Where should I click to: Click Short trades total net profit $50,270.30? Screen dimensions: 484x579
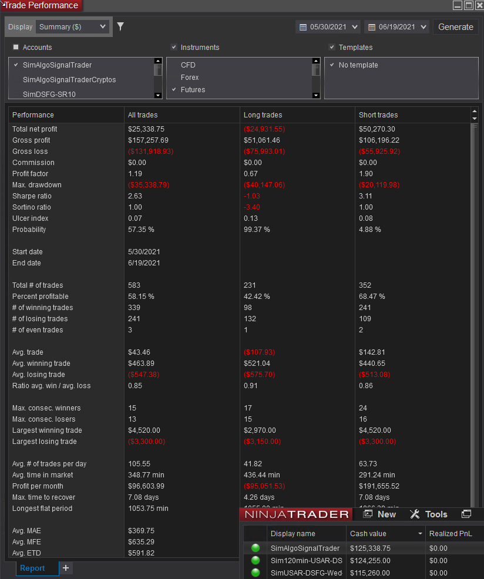(377, 129)
